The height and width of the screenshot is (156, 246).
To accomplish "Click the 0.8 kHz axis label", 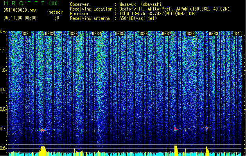I will (4, 109).
